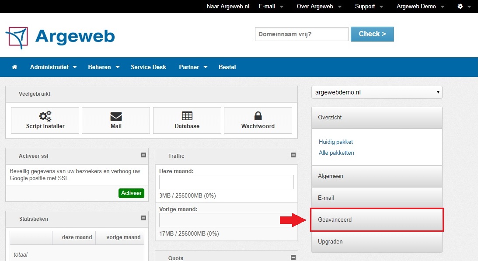
Task: Go to the home icon in the blue navbar
Action: point(14,67)
